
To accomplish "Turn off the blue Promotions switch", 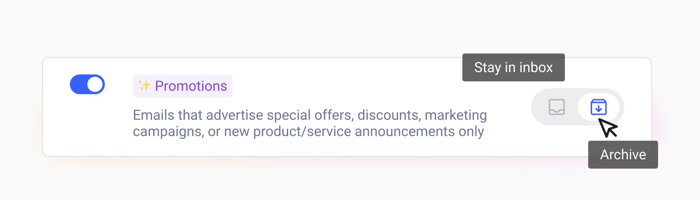I will click(x=87, y=84).
